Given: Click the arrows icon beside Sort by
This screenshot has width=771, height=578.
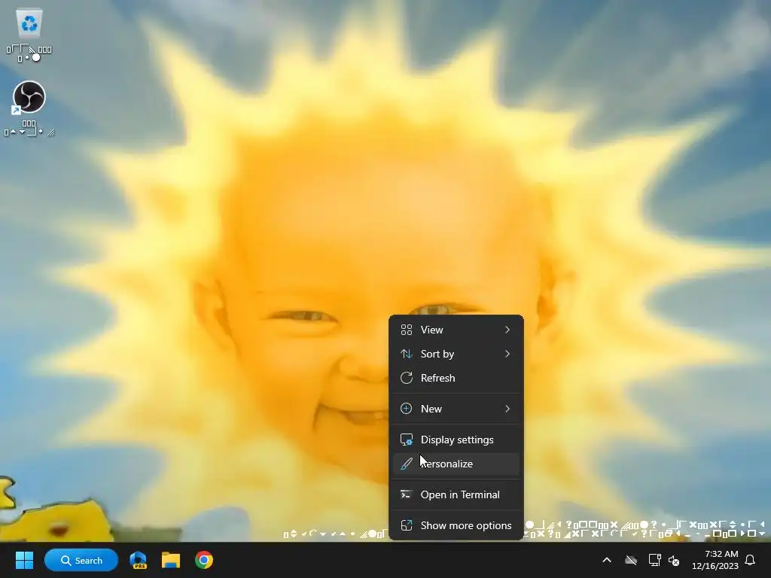Looking at the screenshot, I should coord(406,354).
